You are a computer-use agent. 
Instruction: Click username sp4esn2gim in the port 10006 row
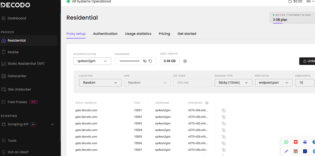click(163, 143)
